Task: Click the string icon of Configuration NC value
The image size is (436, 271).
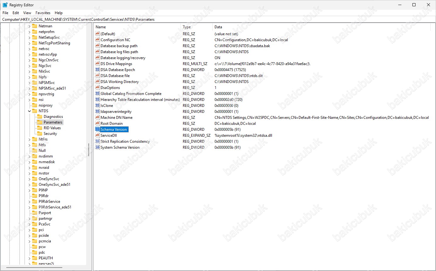Action: pyautogui.click(x=98, y=40)
